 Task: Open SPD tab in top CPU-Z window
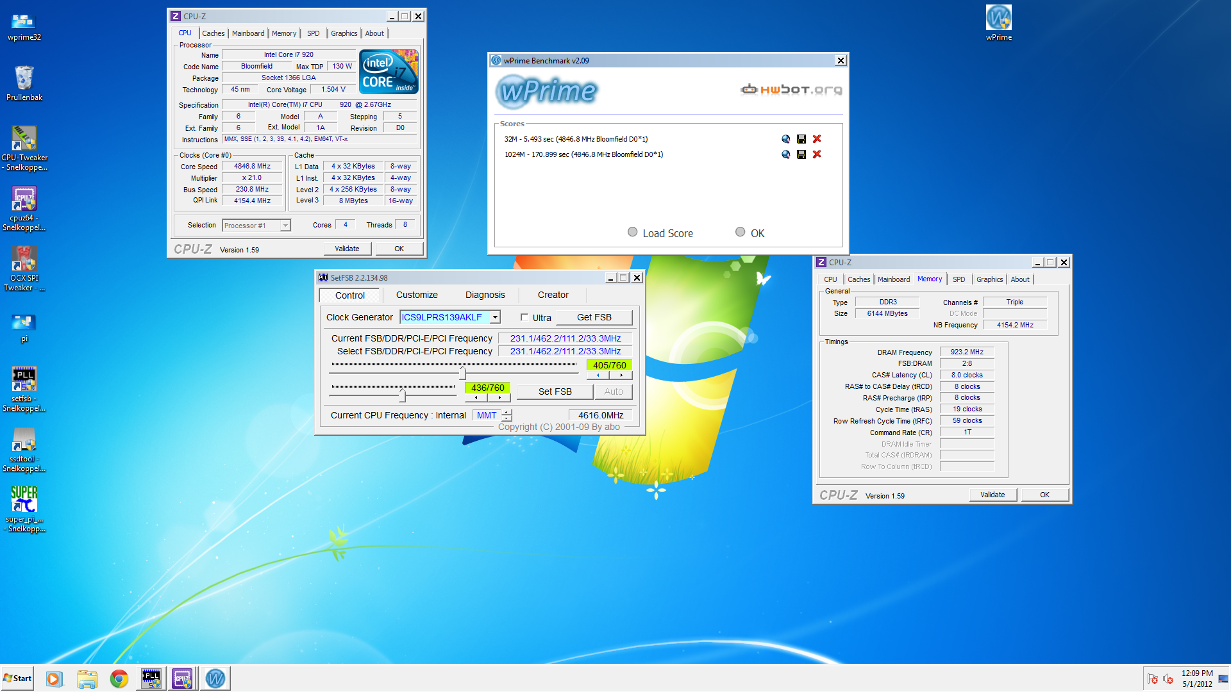(313, 33)
